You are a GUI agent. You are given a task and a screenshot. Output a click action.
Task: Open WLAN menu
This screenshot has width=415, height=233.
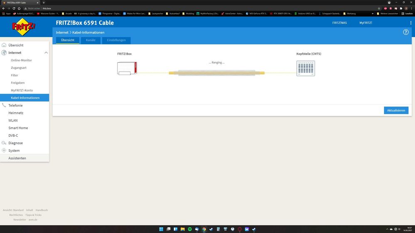pyautogui.click(x=13, y=121)
